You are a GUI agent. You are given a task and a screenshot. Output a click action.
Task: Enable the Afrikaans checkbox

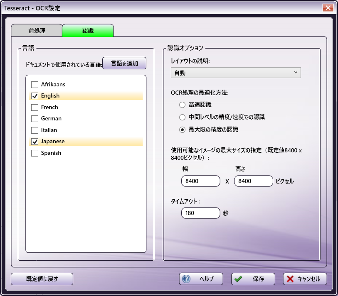point(35,85)
